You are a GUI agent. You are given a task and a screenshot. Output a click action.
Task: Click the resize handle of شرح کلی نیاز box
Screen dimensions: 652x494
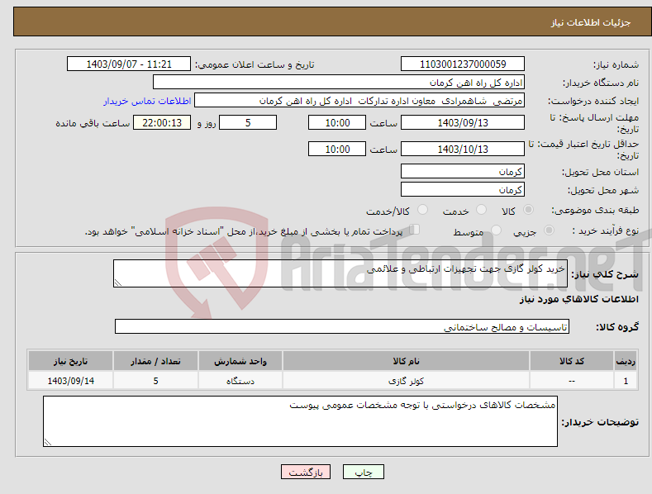pyautogui.click(x=118, y=283)
